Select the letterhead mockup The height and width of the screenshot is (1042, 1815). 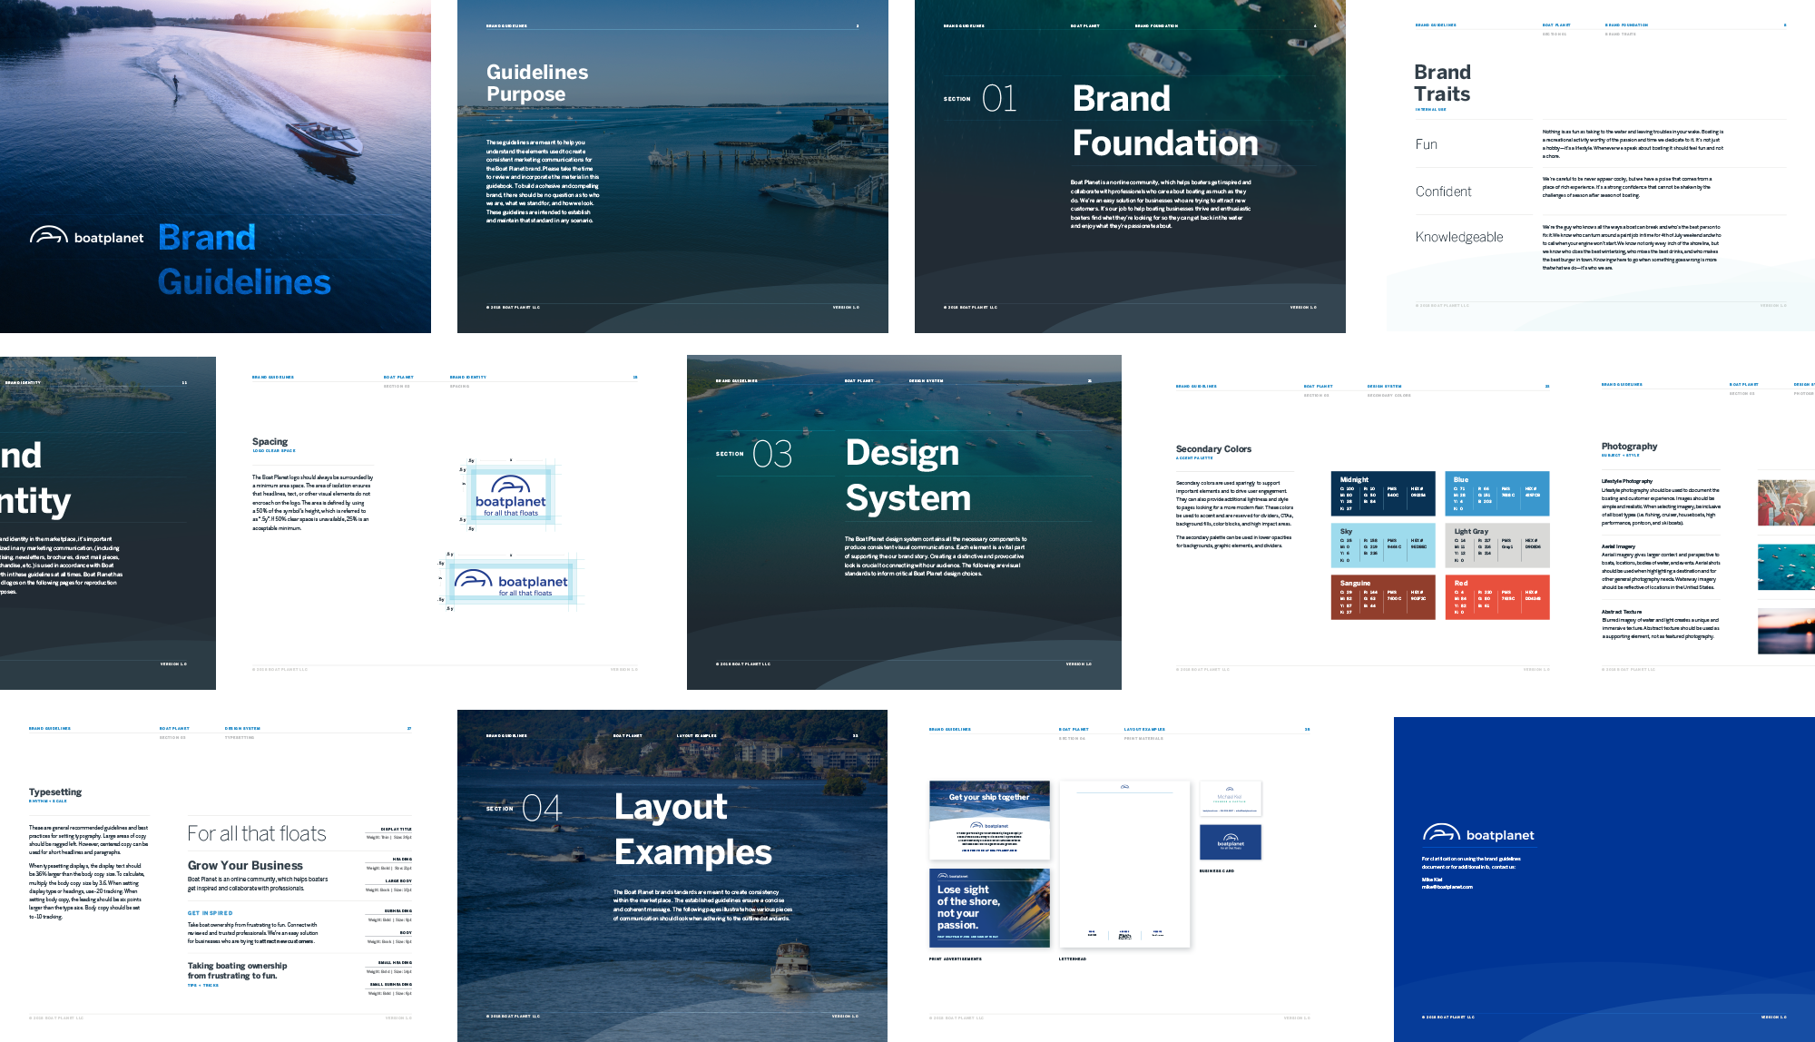[x=1124, y=864]
